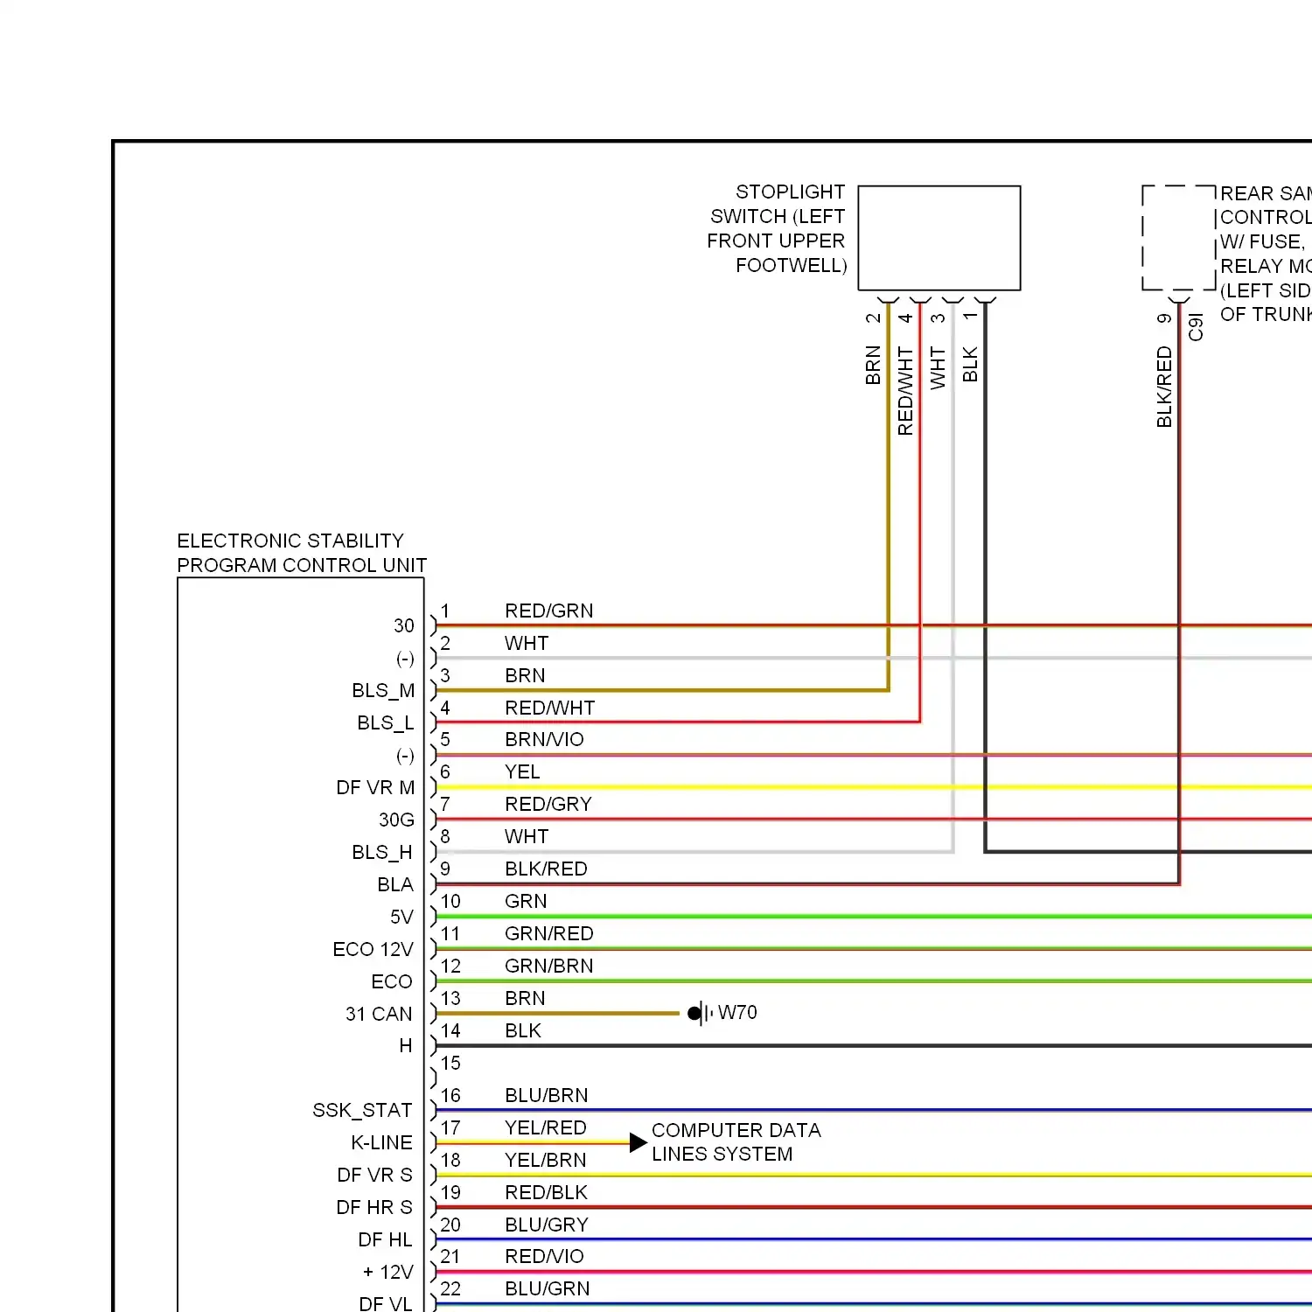Click the arrowhead pointing to Computer Data Lines

pyautogui.click(x=639, y=1142)
